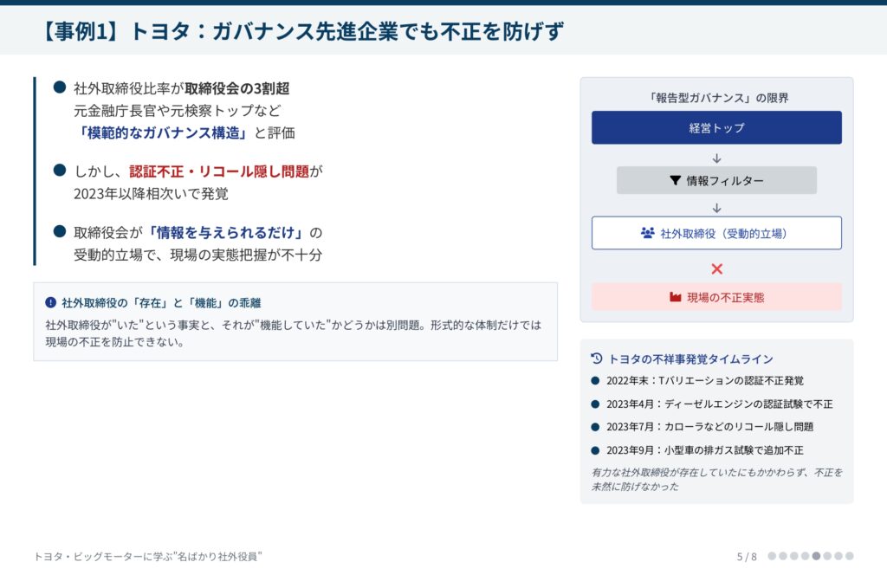
Task: Select the 現場の不正実態 box
Action: (716, 297)
